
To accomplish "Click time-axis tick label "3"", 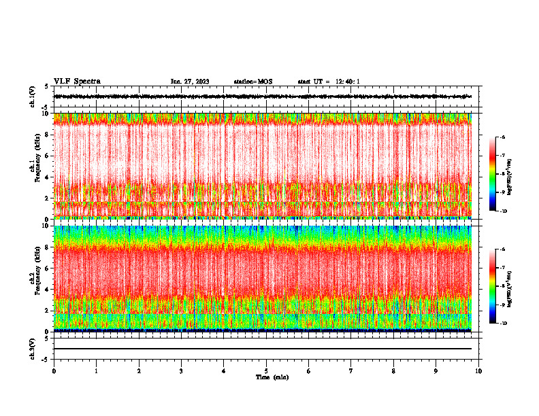I will [181, 371].
